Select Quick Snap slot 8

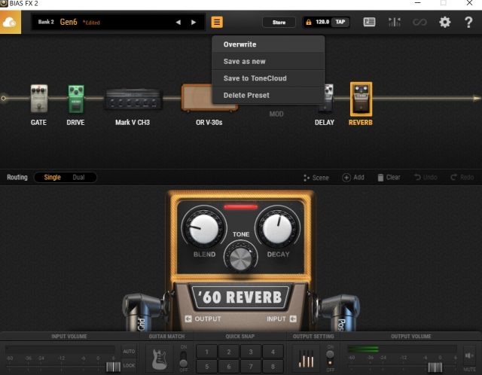[x=273, y=367]
